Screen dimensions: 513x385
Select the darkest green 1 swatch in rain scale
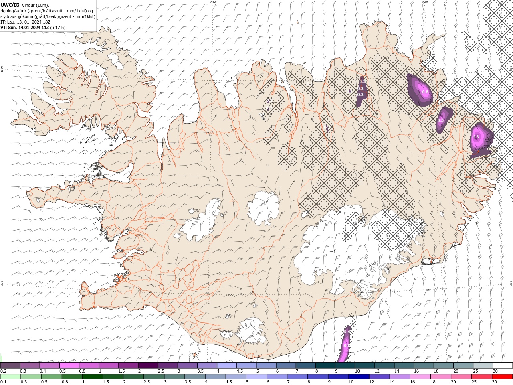(92, 377)
